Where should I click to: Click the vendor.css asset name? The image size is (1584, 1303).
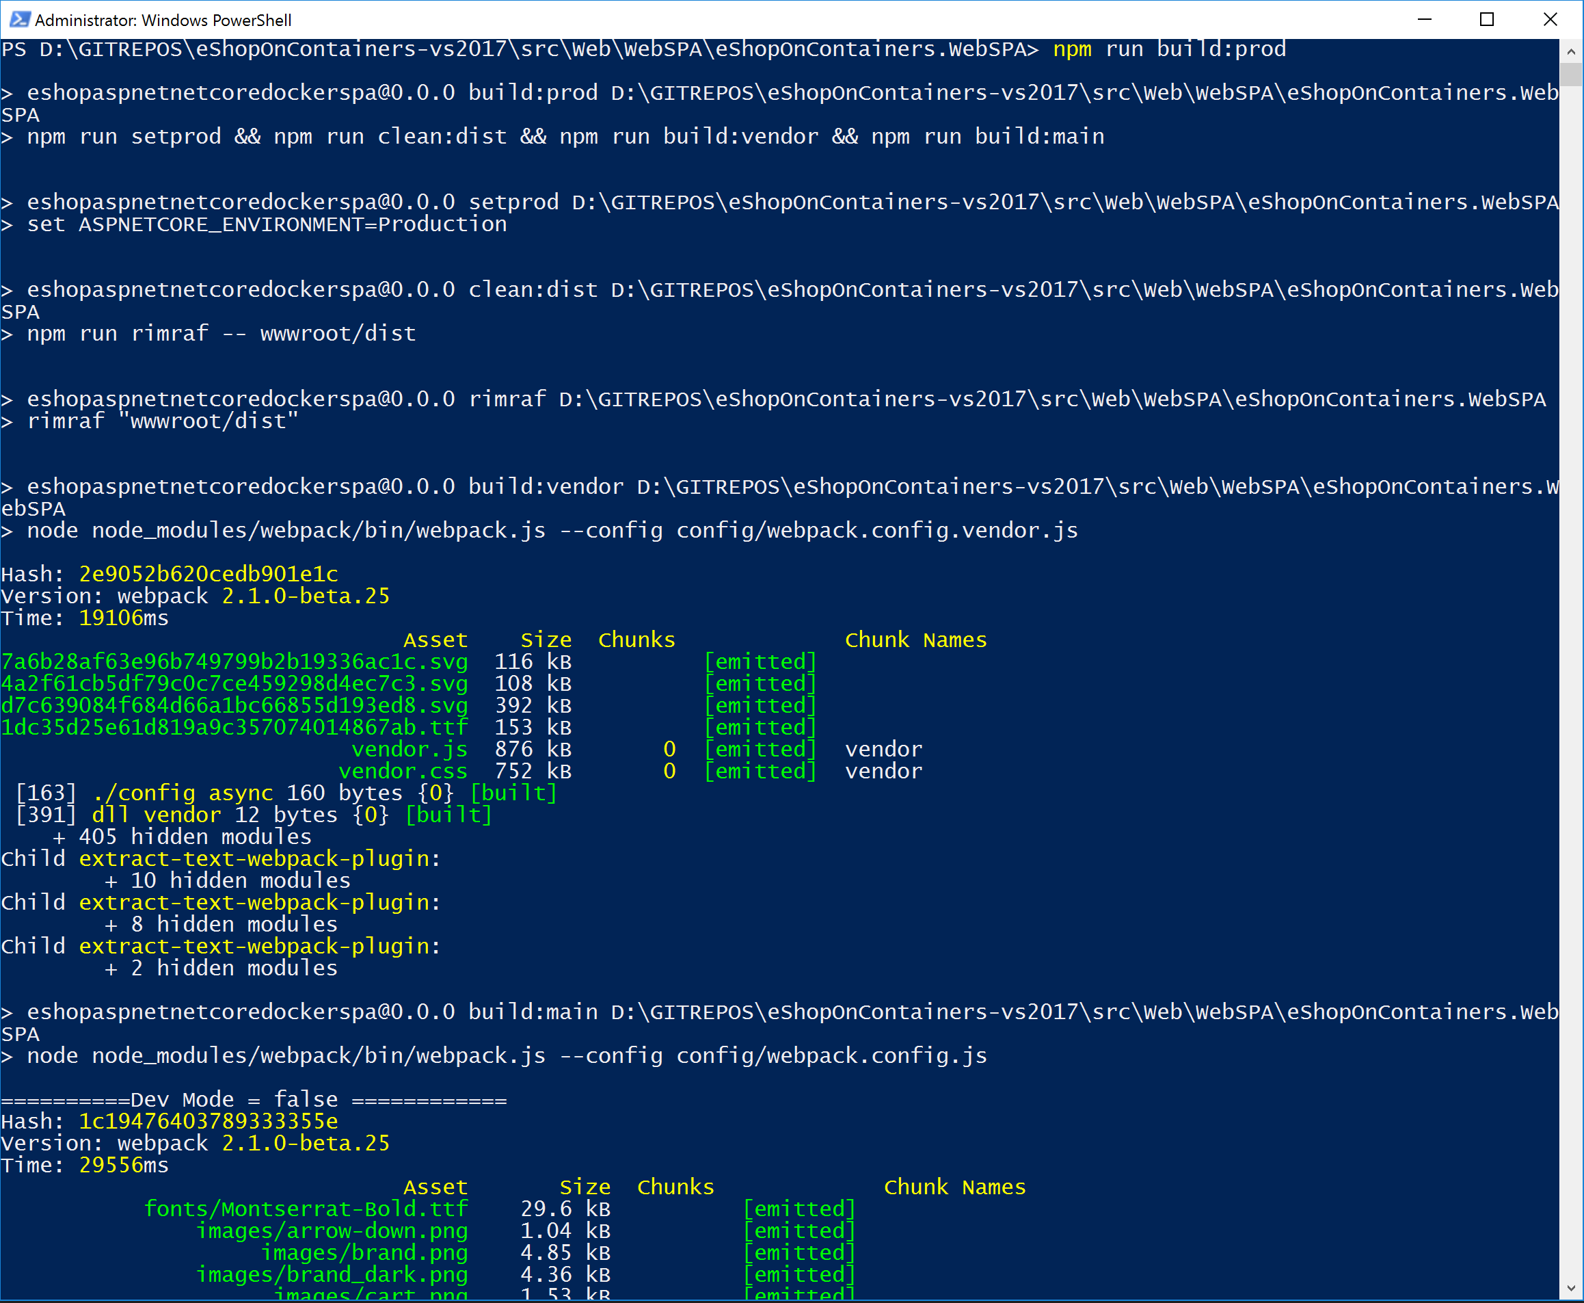403,771
